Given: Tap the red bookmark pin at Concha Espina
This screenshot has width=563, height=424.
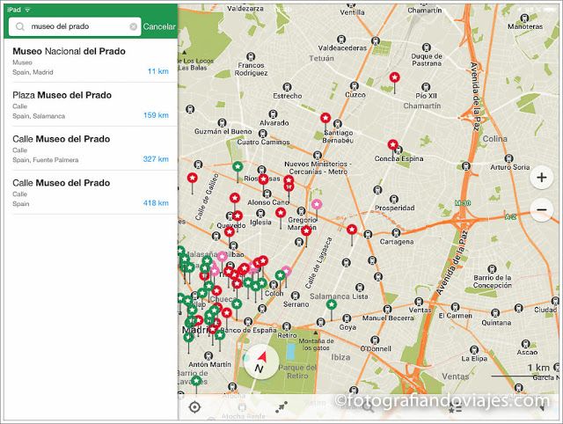Looking at the screenshot, I should click(x=393, y=144).
